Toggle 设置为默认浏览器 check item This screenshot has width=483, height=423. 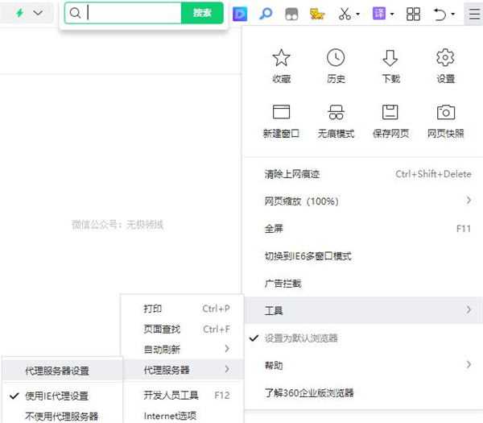pyautogui.click(x=301, y=338)
